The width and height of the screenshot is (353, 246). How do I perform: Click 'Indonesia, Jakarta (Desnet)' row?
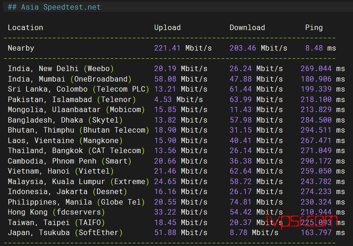(67, 191)
